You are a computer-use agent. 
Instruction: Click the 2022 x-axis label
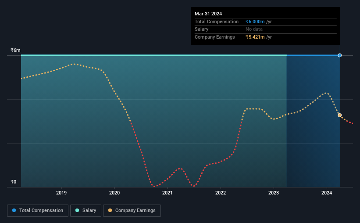221,193
